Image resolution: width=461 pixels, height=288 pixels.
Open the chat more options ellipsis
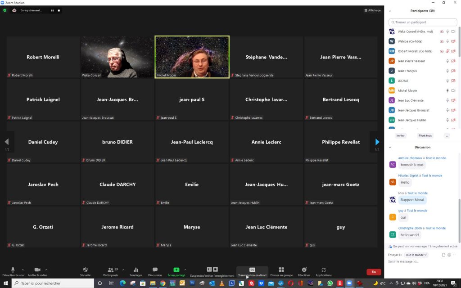[x=455, y=255]
